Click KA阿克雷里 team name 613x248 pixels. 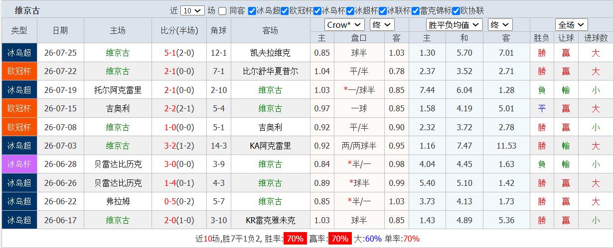pos(270,146)
